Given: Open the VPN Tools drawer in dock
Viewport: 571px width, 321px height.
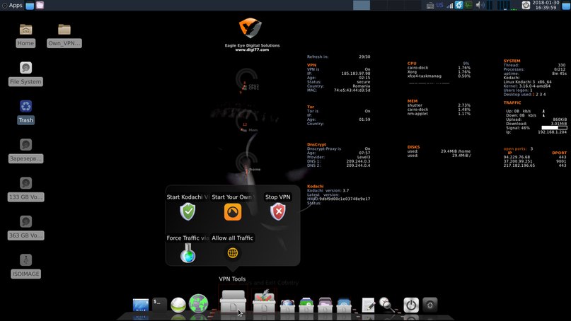Looking at the screenshot, I should [x=233, y=302].
